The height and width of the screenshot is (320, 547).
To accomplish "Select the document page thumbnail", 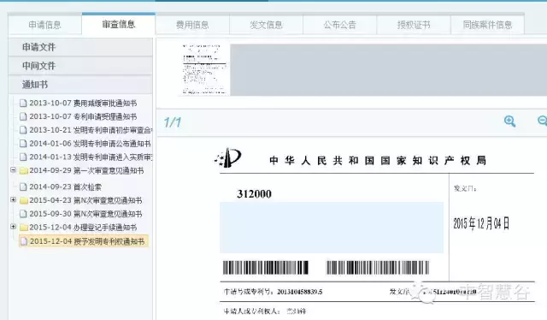I will (x=204, y=69).
